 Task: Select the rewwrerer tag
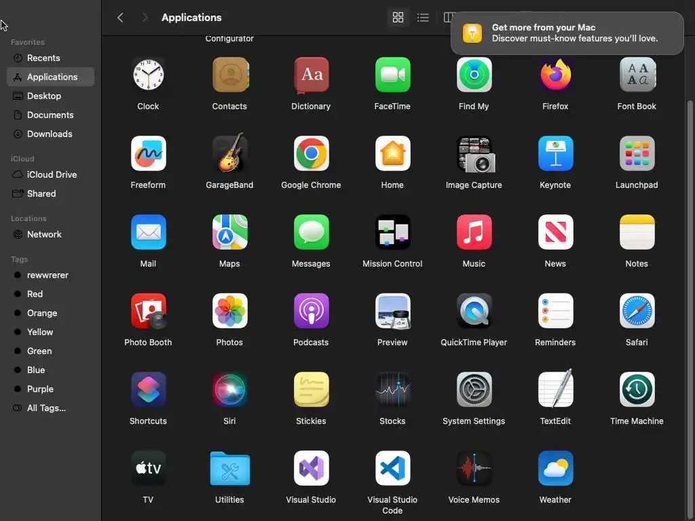50,275
